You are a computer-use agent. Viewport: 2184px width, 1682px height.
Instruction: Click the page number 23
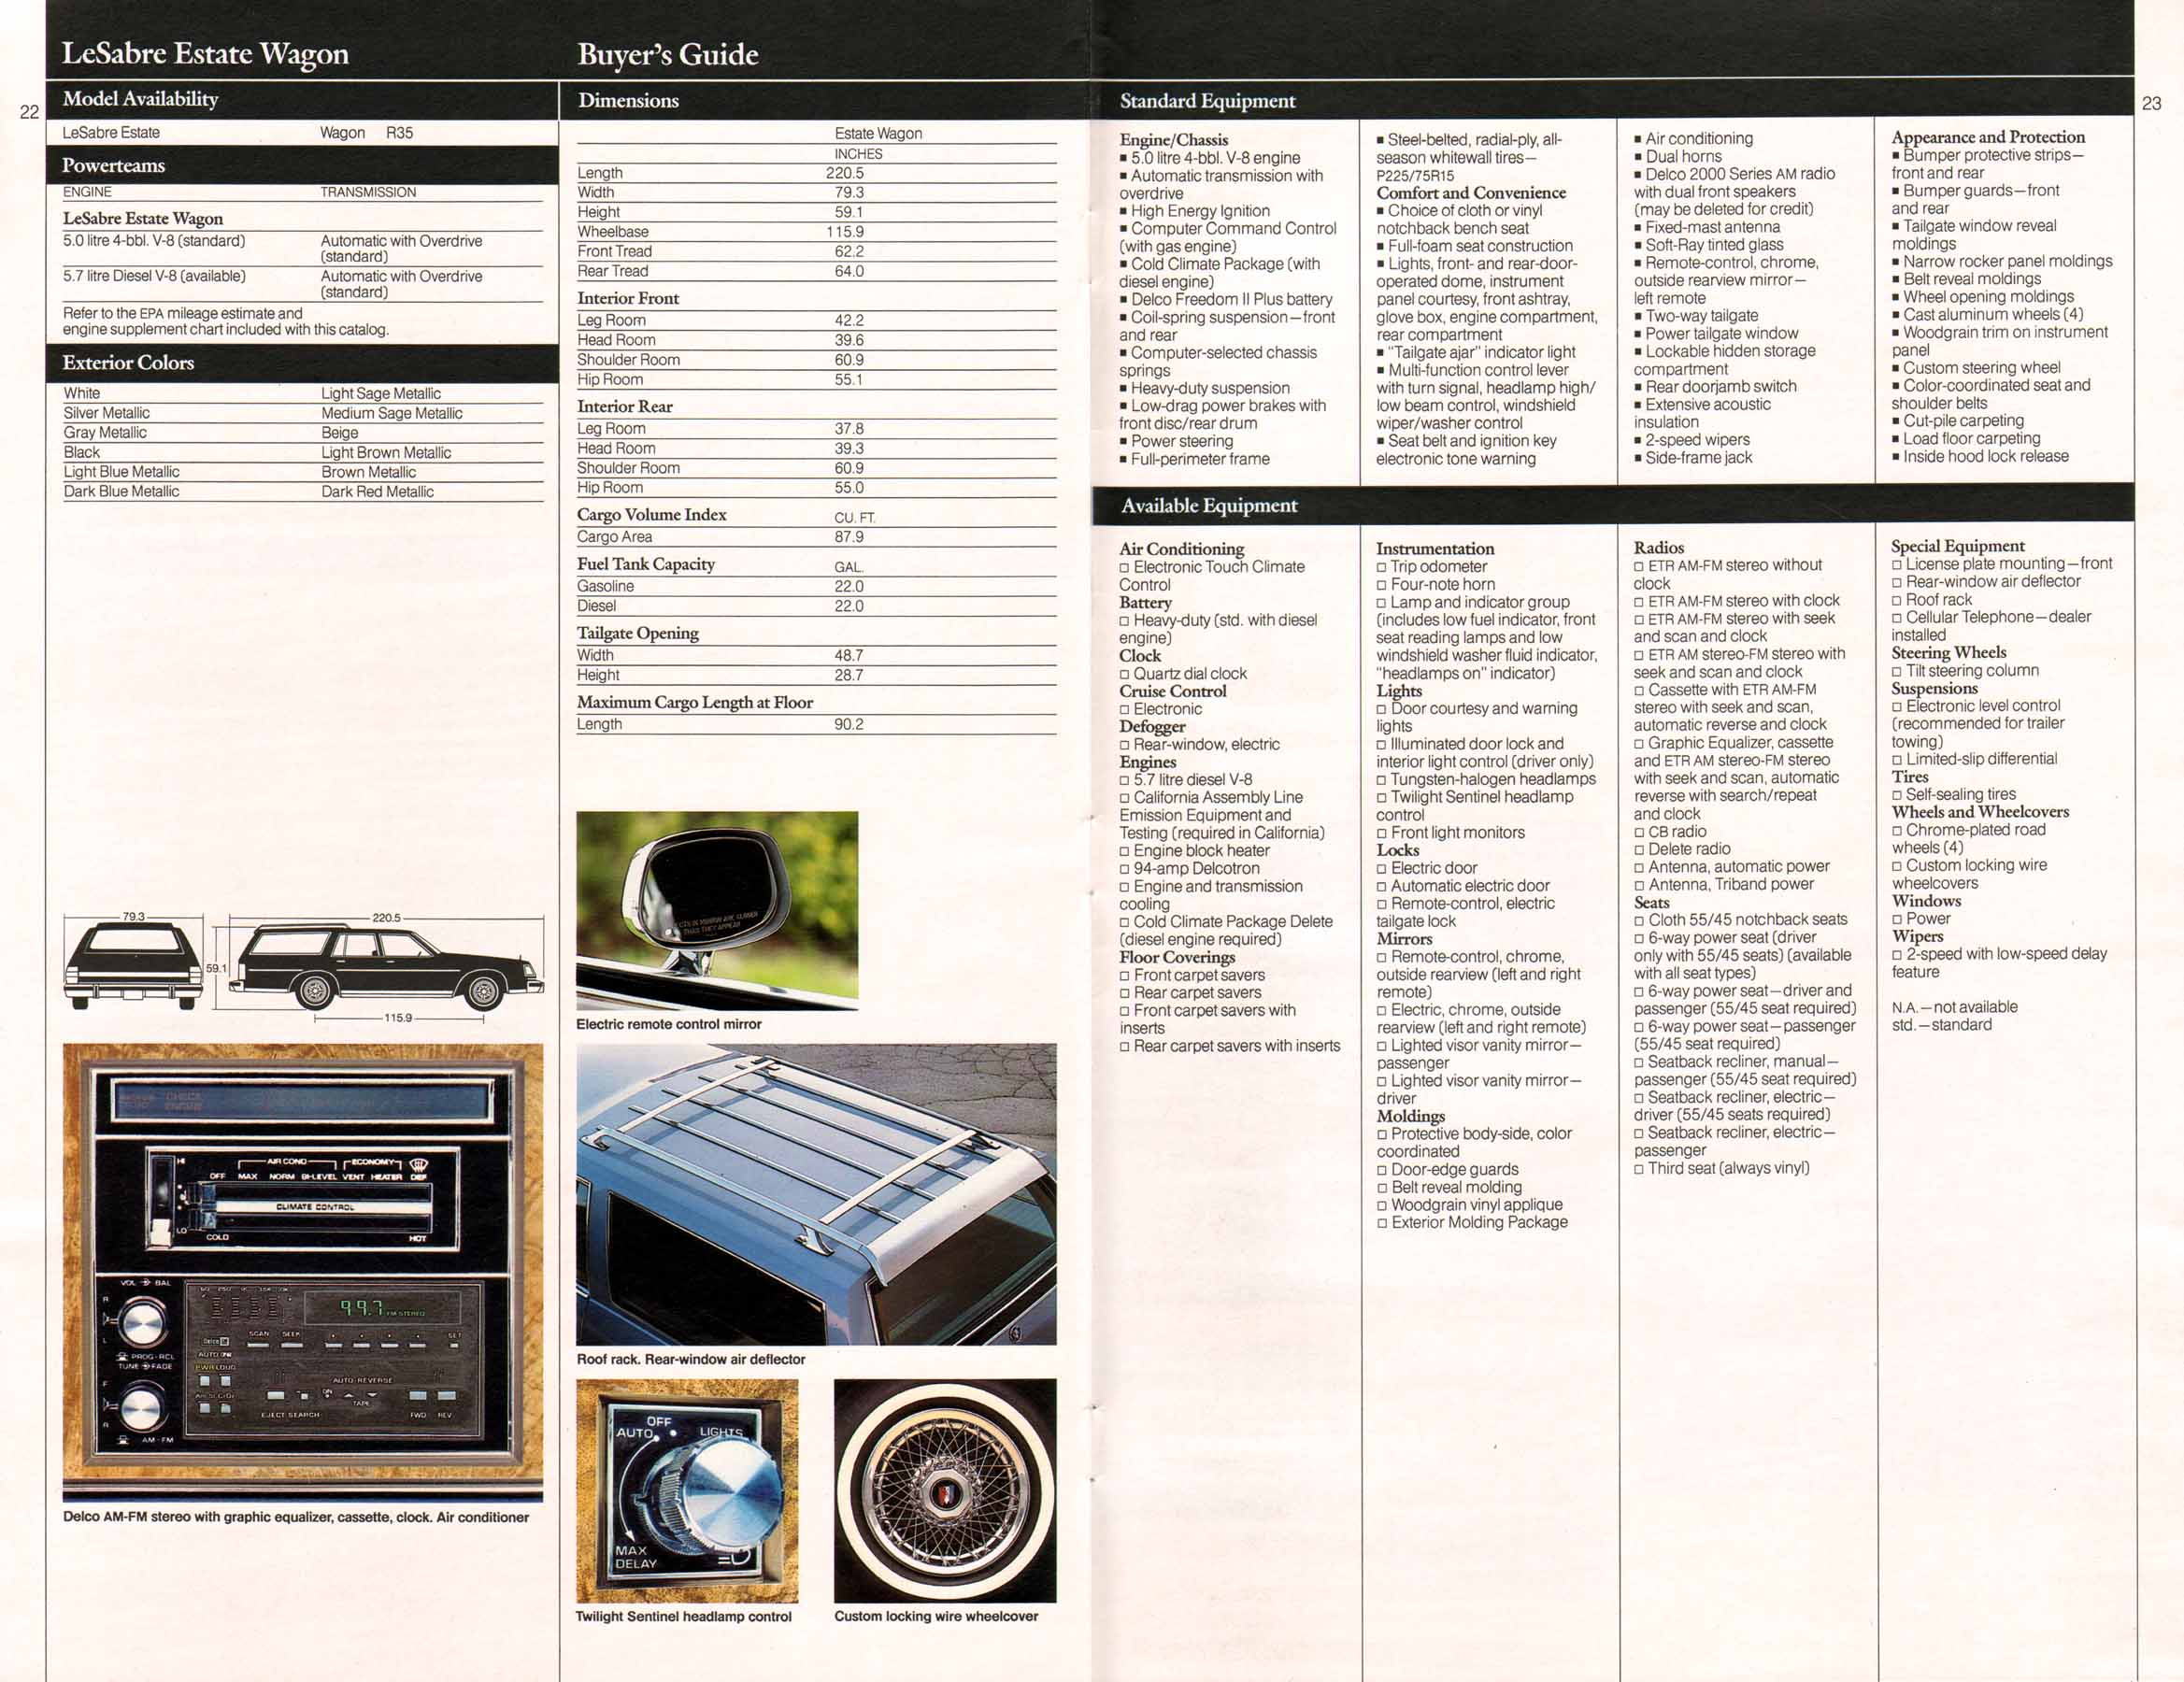2152,103
